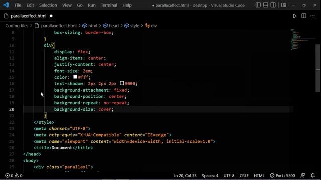This screenshot has width=321, height=180.
Task: Open the Selection menu
Action: coord(48,5)
